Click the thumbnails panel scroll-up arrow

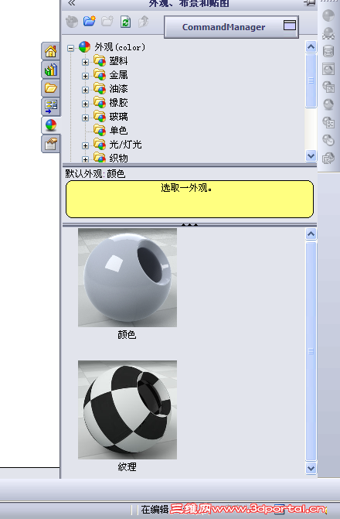[x=311, y=234]
